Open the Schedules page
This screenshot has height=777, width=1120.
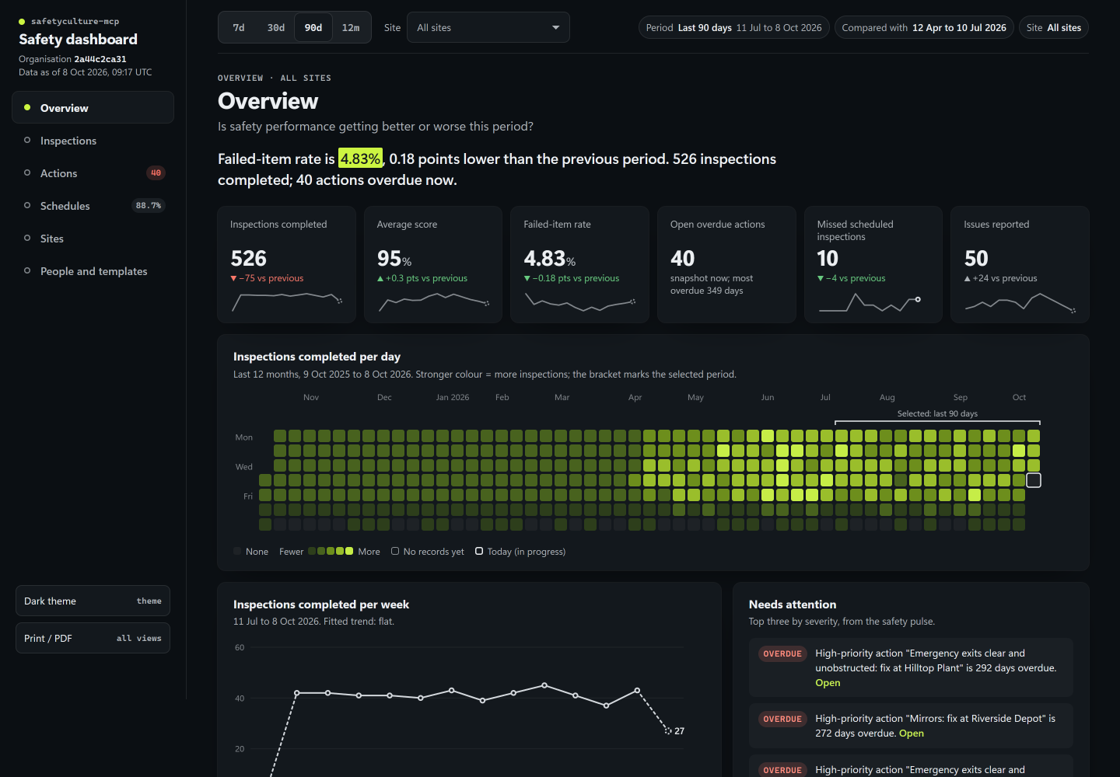[93, 206]
